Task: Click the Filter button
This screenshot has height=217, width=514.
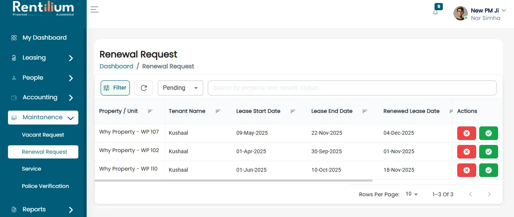Action: click(x=115, y=88)
